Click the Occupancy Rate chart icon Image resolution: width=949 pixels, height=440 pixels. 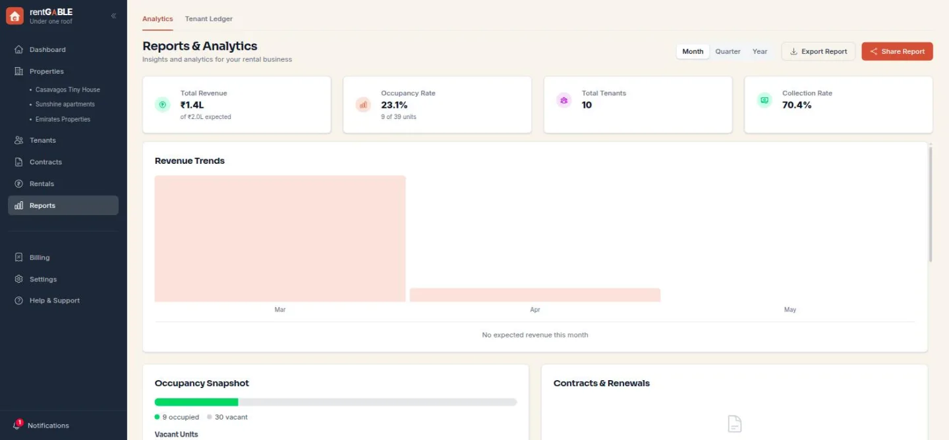coord(363,104)
